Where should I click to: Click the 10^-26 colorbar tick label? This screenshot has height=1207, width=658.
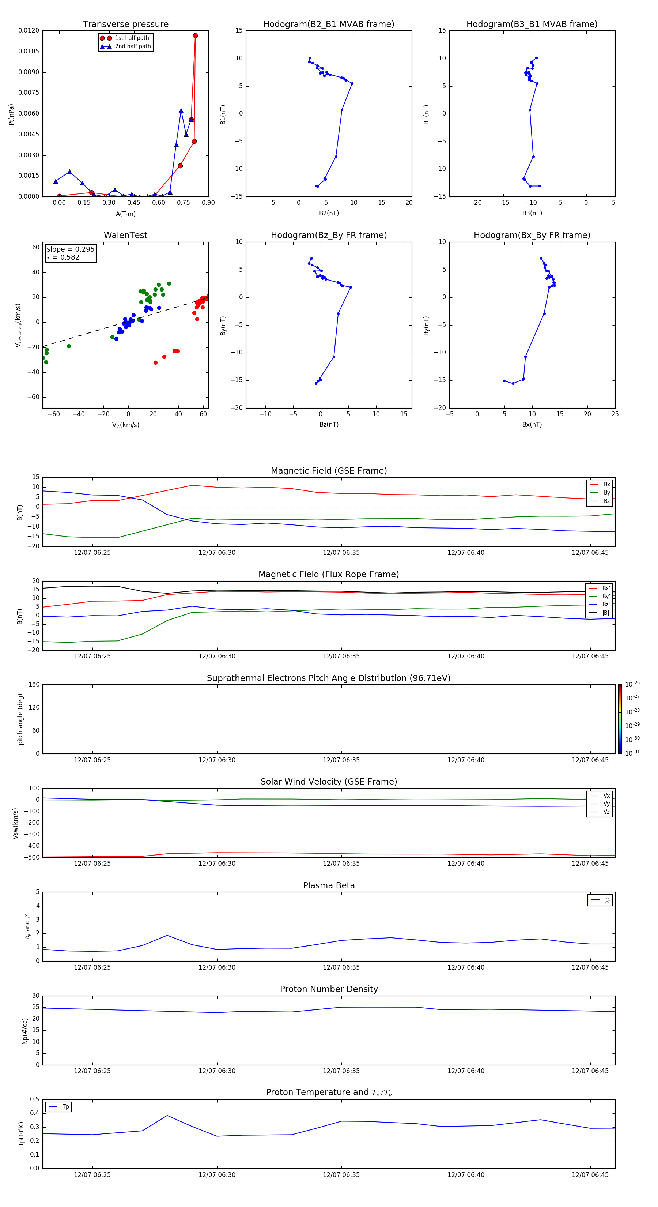(x=632, y=684)
